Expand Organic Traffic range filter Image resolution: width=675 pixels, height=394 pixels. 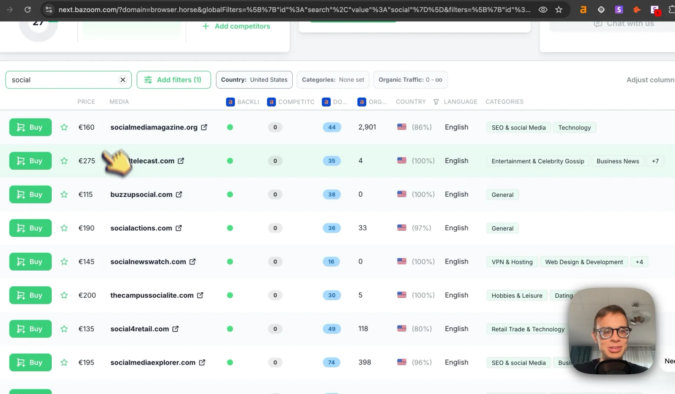click(x=410, y=80)
